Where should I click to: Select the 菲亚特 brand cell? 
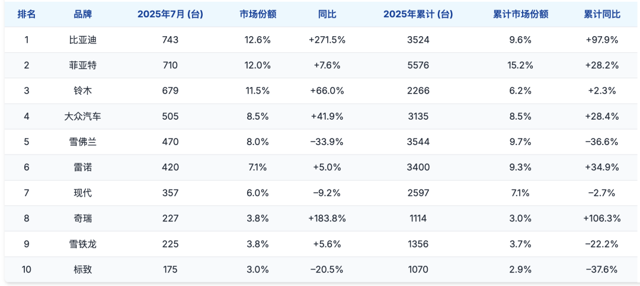(82, 66)
